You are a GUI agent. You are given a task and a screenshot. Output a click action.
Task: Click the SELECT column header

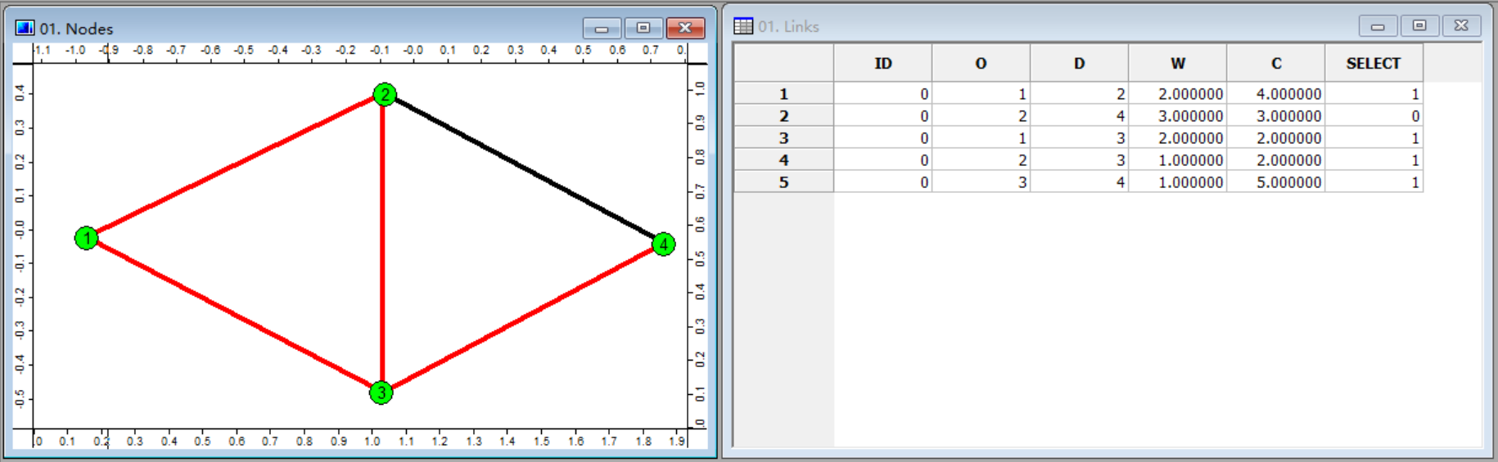tap(1374, 63)
